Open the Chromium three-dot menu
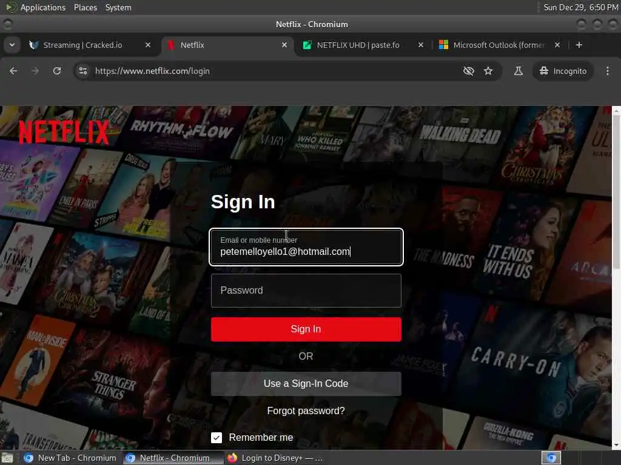This screenshot has height=465, width=621. [x=608, y=71]
